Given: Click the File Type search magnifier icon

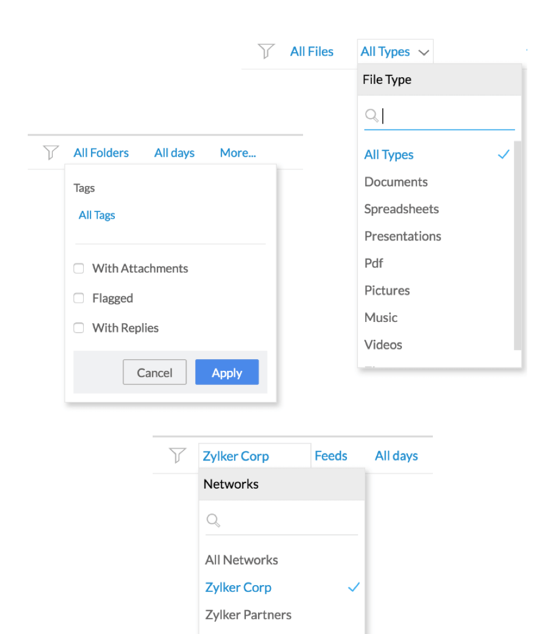Looking at the screenshot, I should coord(372,115).
